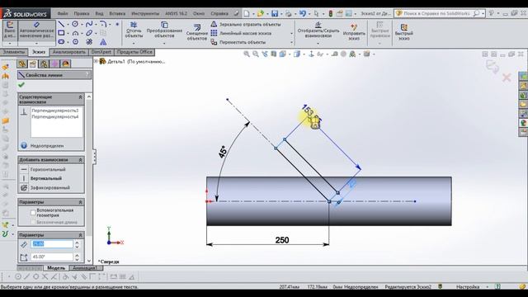Click Отобразить/Скрыть взаимосвязи

tap(318, 30)
